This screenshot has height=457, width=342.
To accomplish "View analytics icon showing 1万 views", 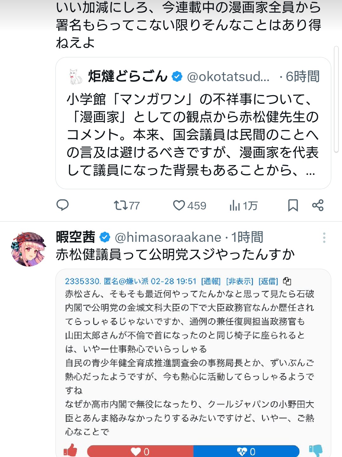I will 235,205.
